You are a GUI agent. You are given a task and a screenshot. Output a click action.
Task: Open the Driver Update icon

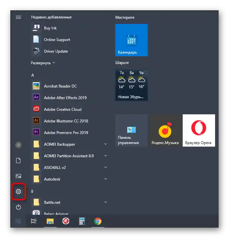[36, 51]
